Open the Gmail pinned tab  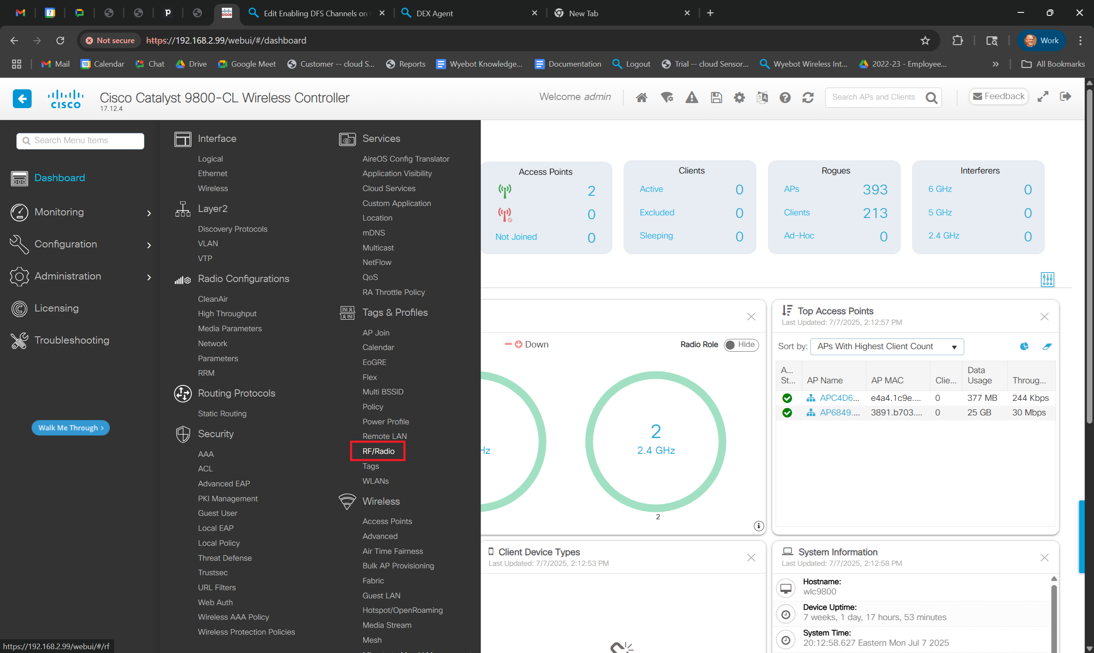20,13
